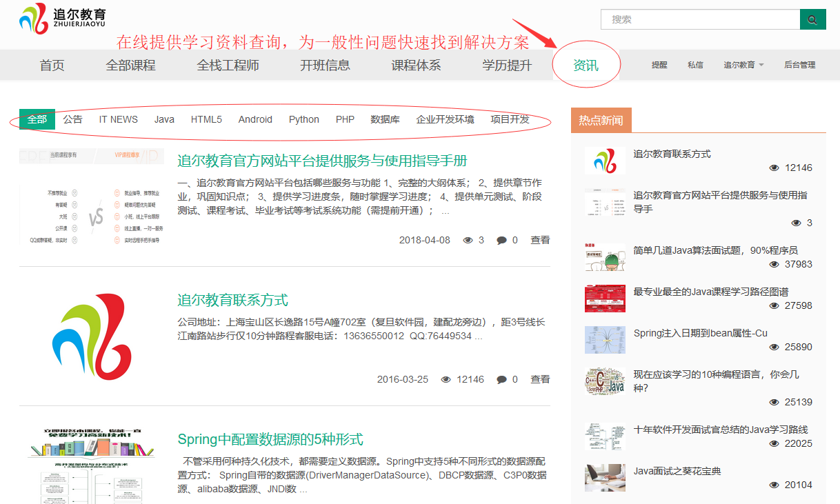Image resolution: width=840 pixels, height=504 pixels.
Task: Open the Java面试之葵花宝典 thumbnail image
Action: point(605,478)
